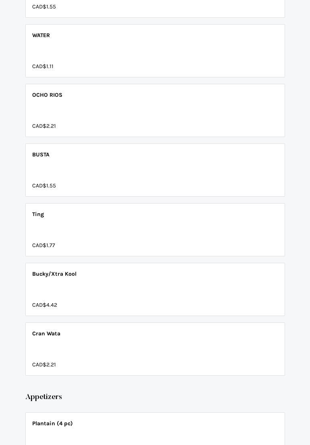Image resolution: width=310 pixels, height=445 pixels.
Task: Click empty area of the Cran Wata card
Action: tap(181, 349)
